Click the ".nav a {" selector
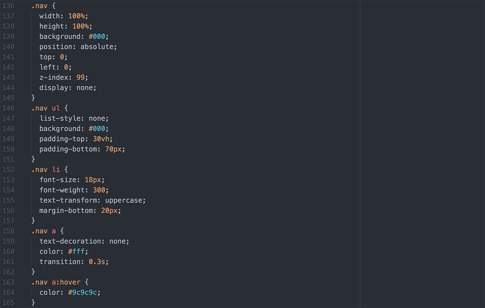 (x=48, y=231)
